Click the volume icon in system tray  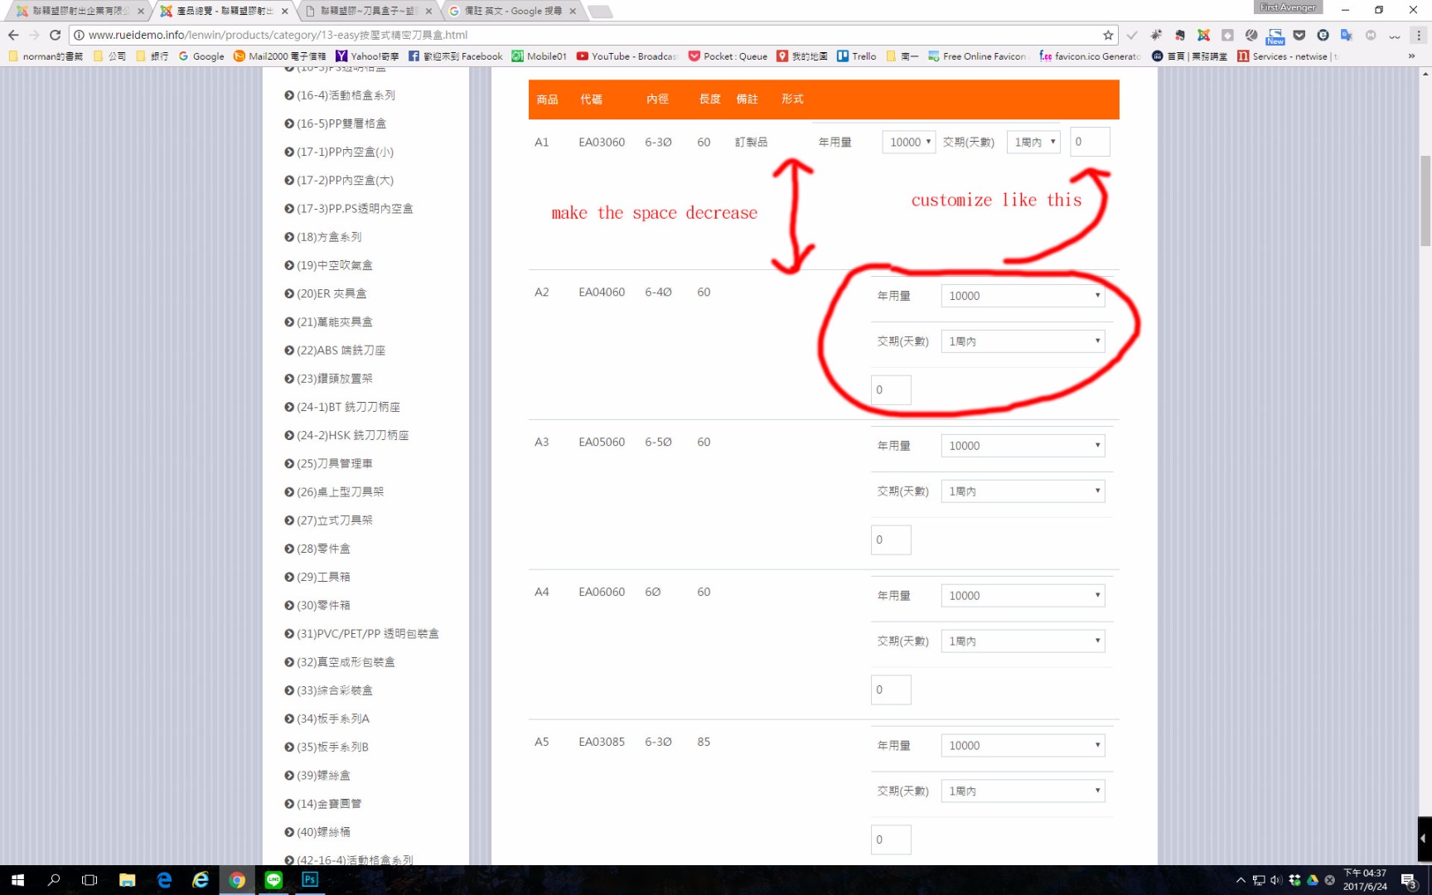pos(1276,880)
